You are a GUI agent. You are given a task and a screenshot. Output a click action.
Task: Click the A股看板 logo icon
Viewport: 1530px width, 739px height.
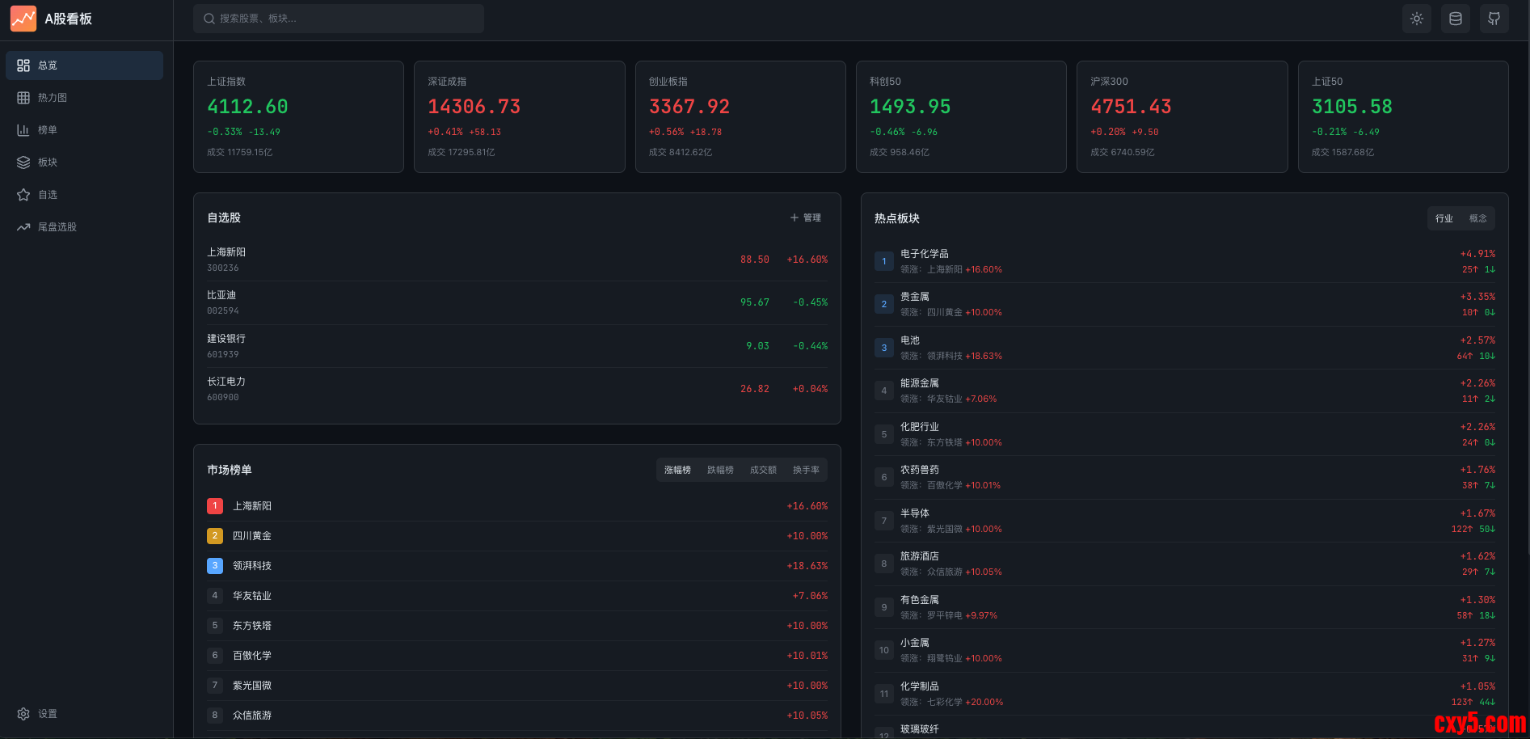tap(23, 19)
